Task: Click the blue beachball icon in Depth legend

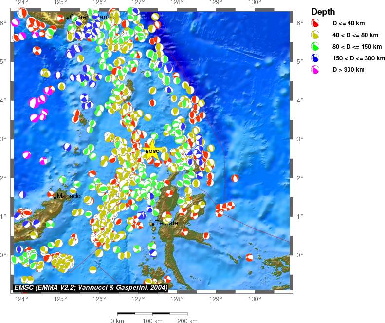Action: [315, 58]
